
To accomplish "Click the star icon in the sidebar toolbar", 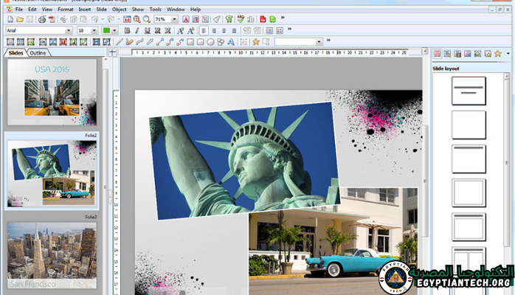I will [x=498, y=54].
